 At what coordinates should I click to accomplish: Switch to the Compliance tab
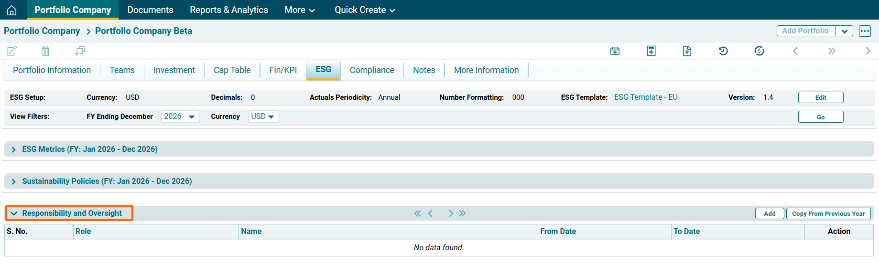tap(372, 70)
